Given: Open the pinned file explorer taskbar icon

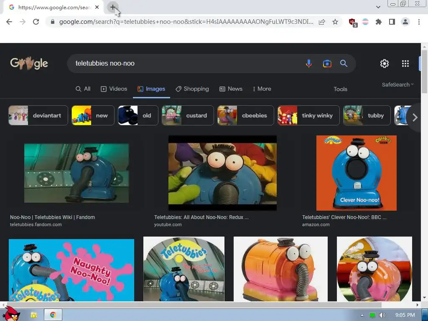Looking at the screenshot, I should [x=34, y=315].
